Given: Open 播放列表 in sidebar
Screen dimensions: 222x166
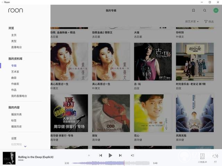Looking at the screenshot, I should [16, 114].
